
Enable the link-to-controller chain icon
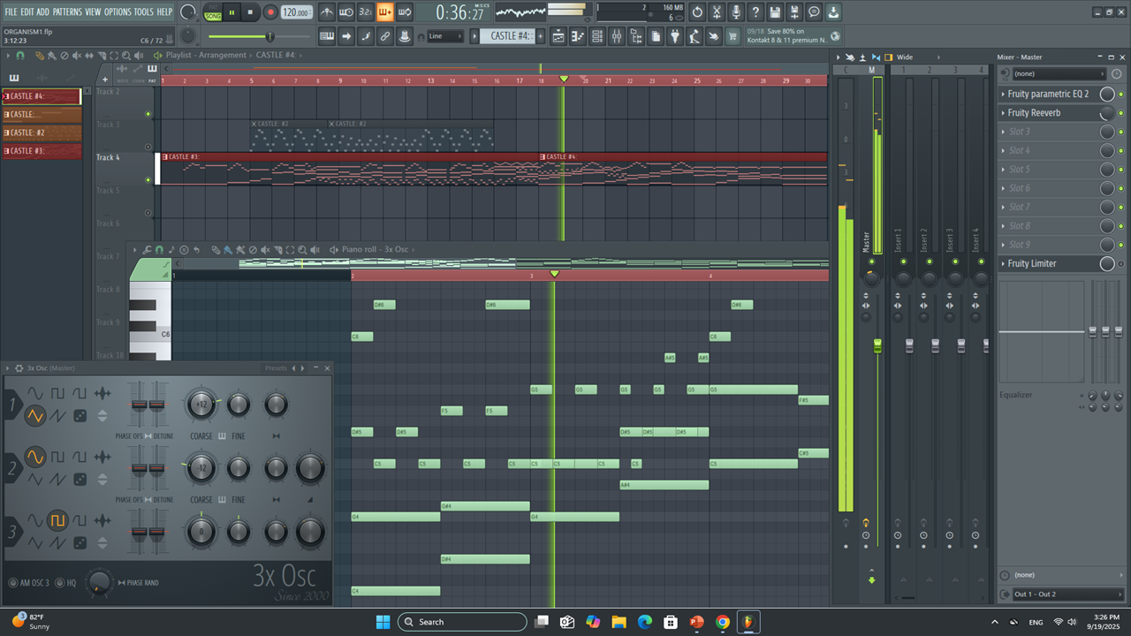pyautogui.click(x=385, y=36)
